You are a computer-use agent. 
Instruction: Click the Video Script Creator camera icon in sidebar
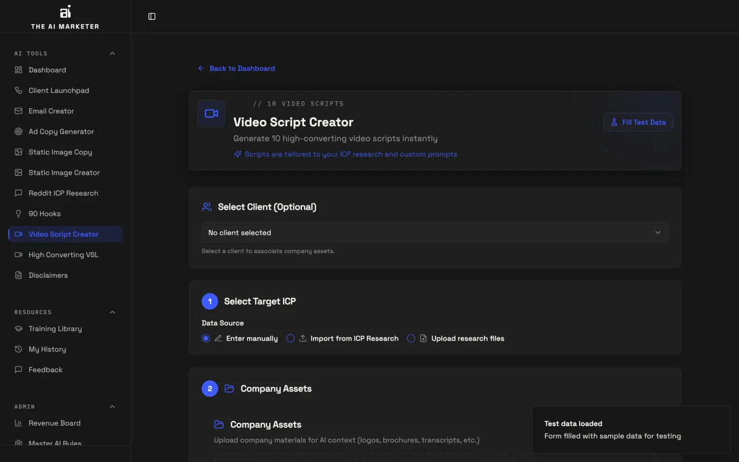coord(18,234)
